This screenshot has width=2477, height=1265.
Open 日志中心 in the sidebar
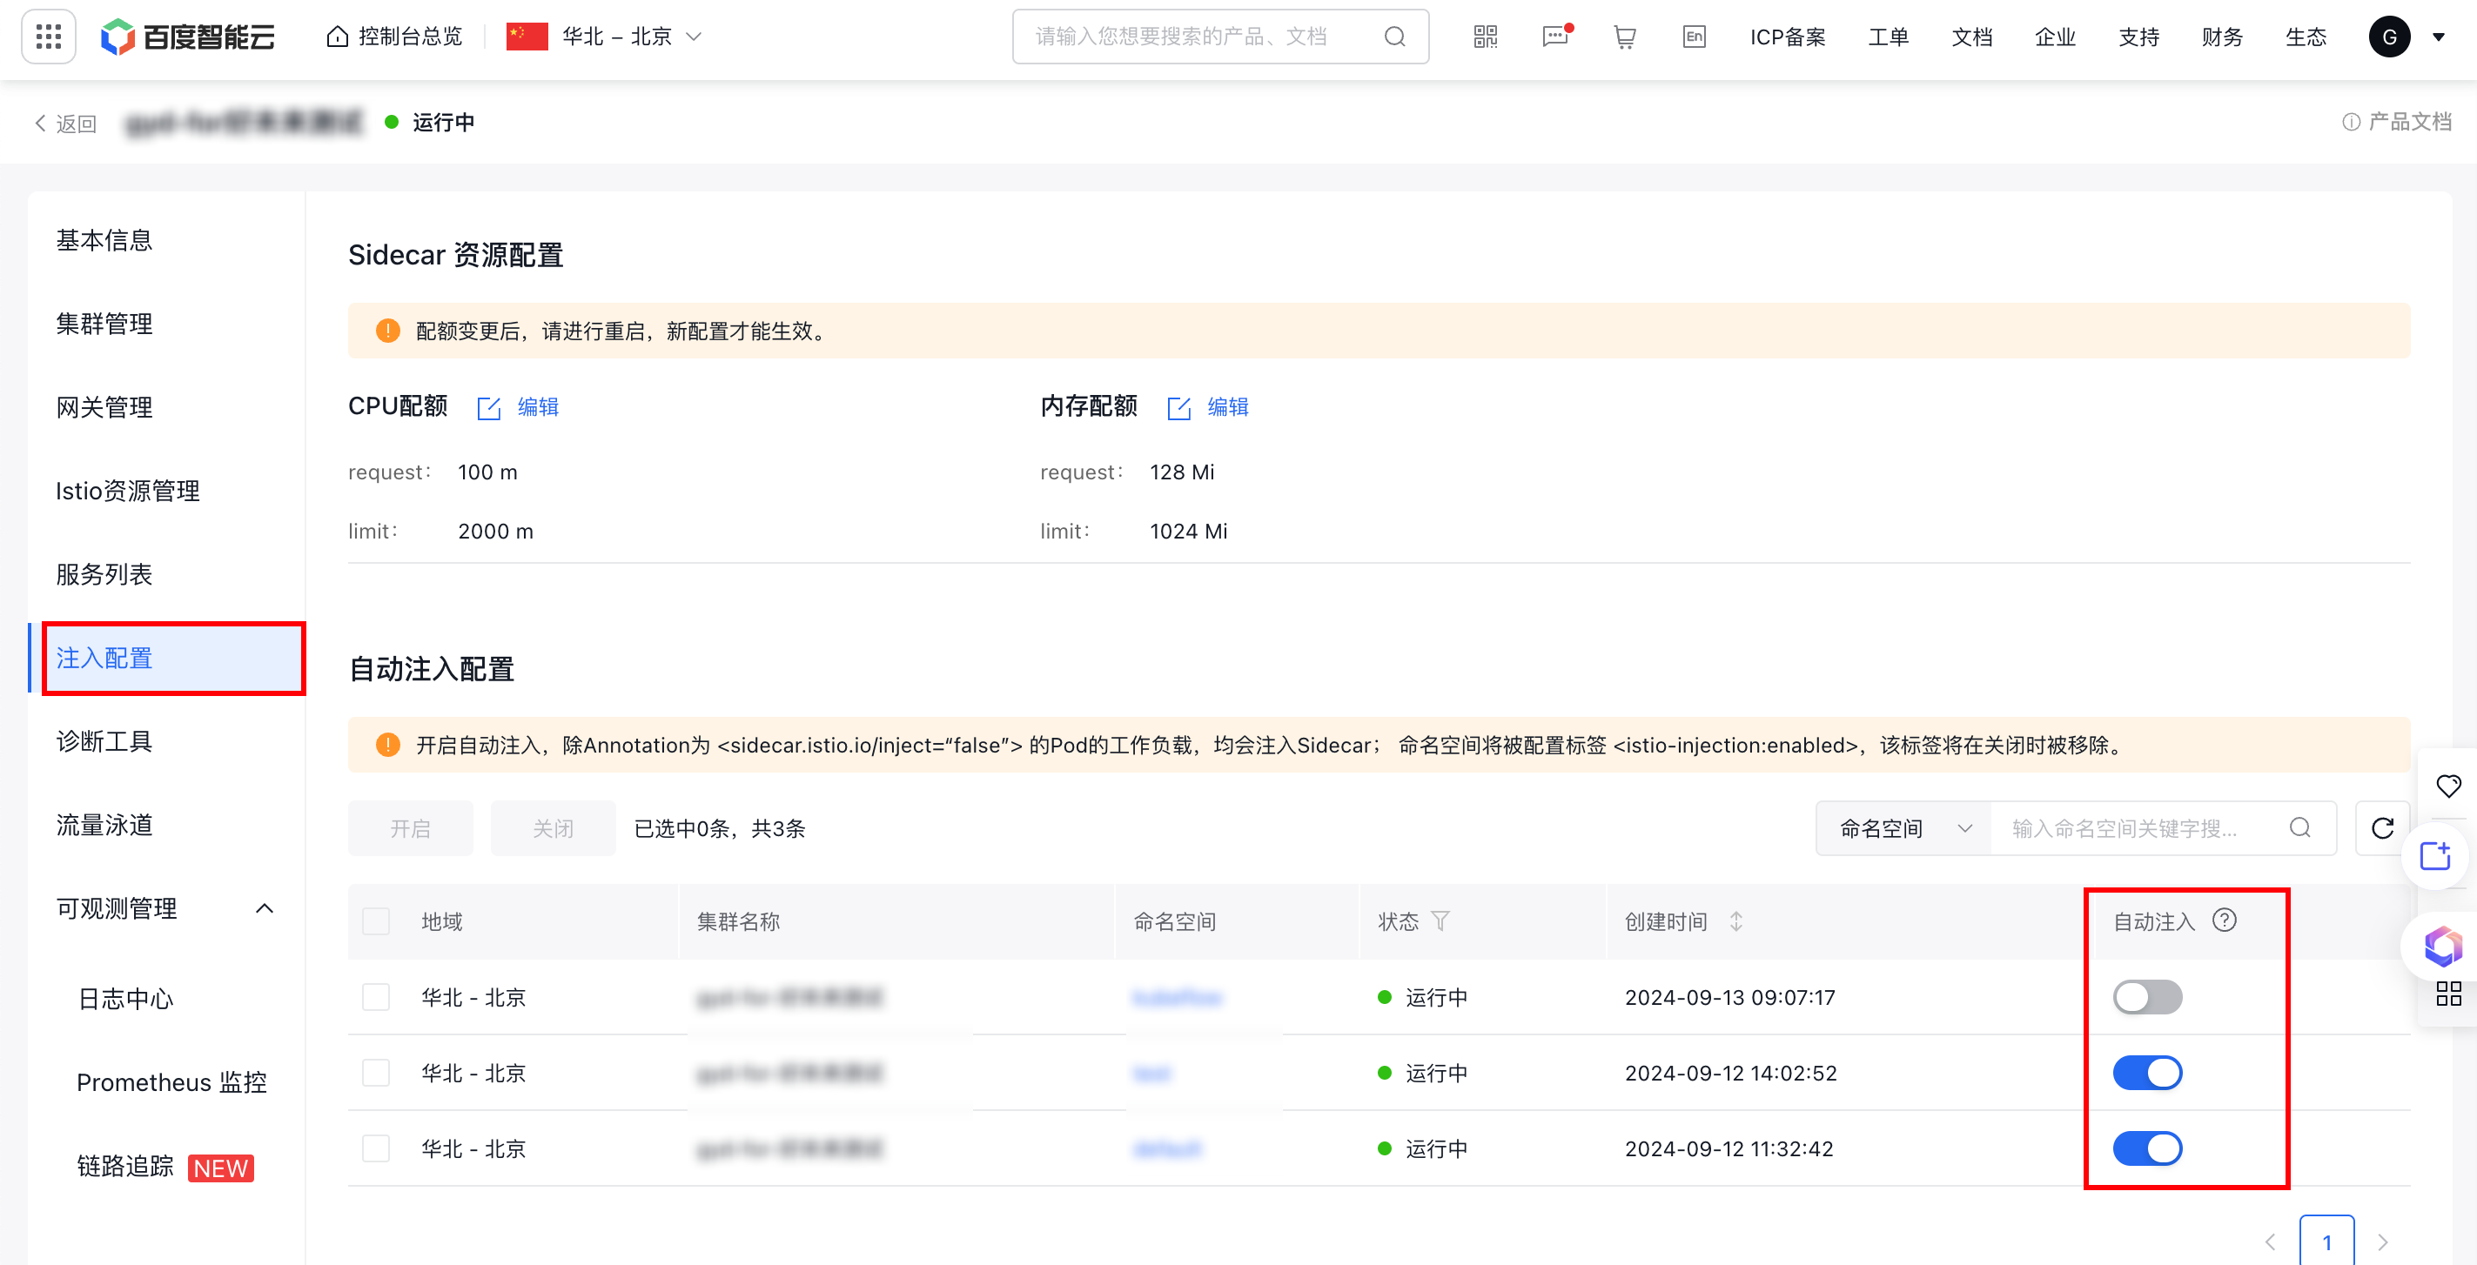(x=125, y=1000)
